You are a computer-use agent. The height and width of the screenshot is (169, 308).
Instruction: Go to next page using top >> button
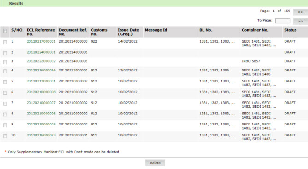click(300, 12)
